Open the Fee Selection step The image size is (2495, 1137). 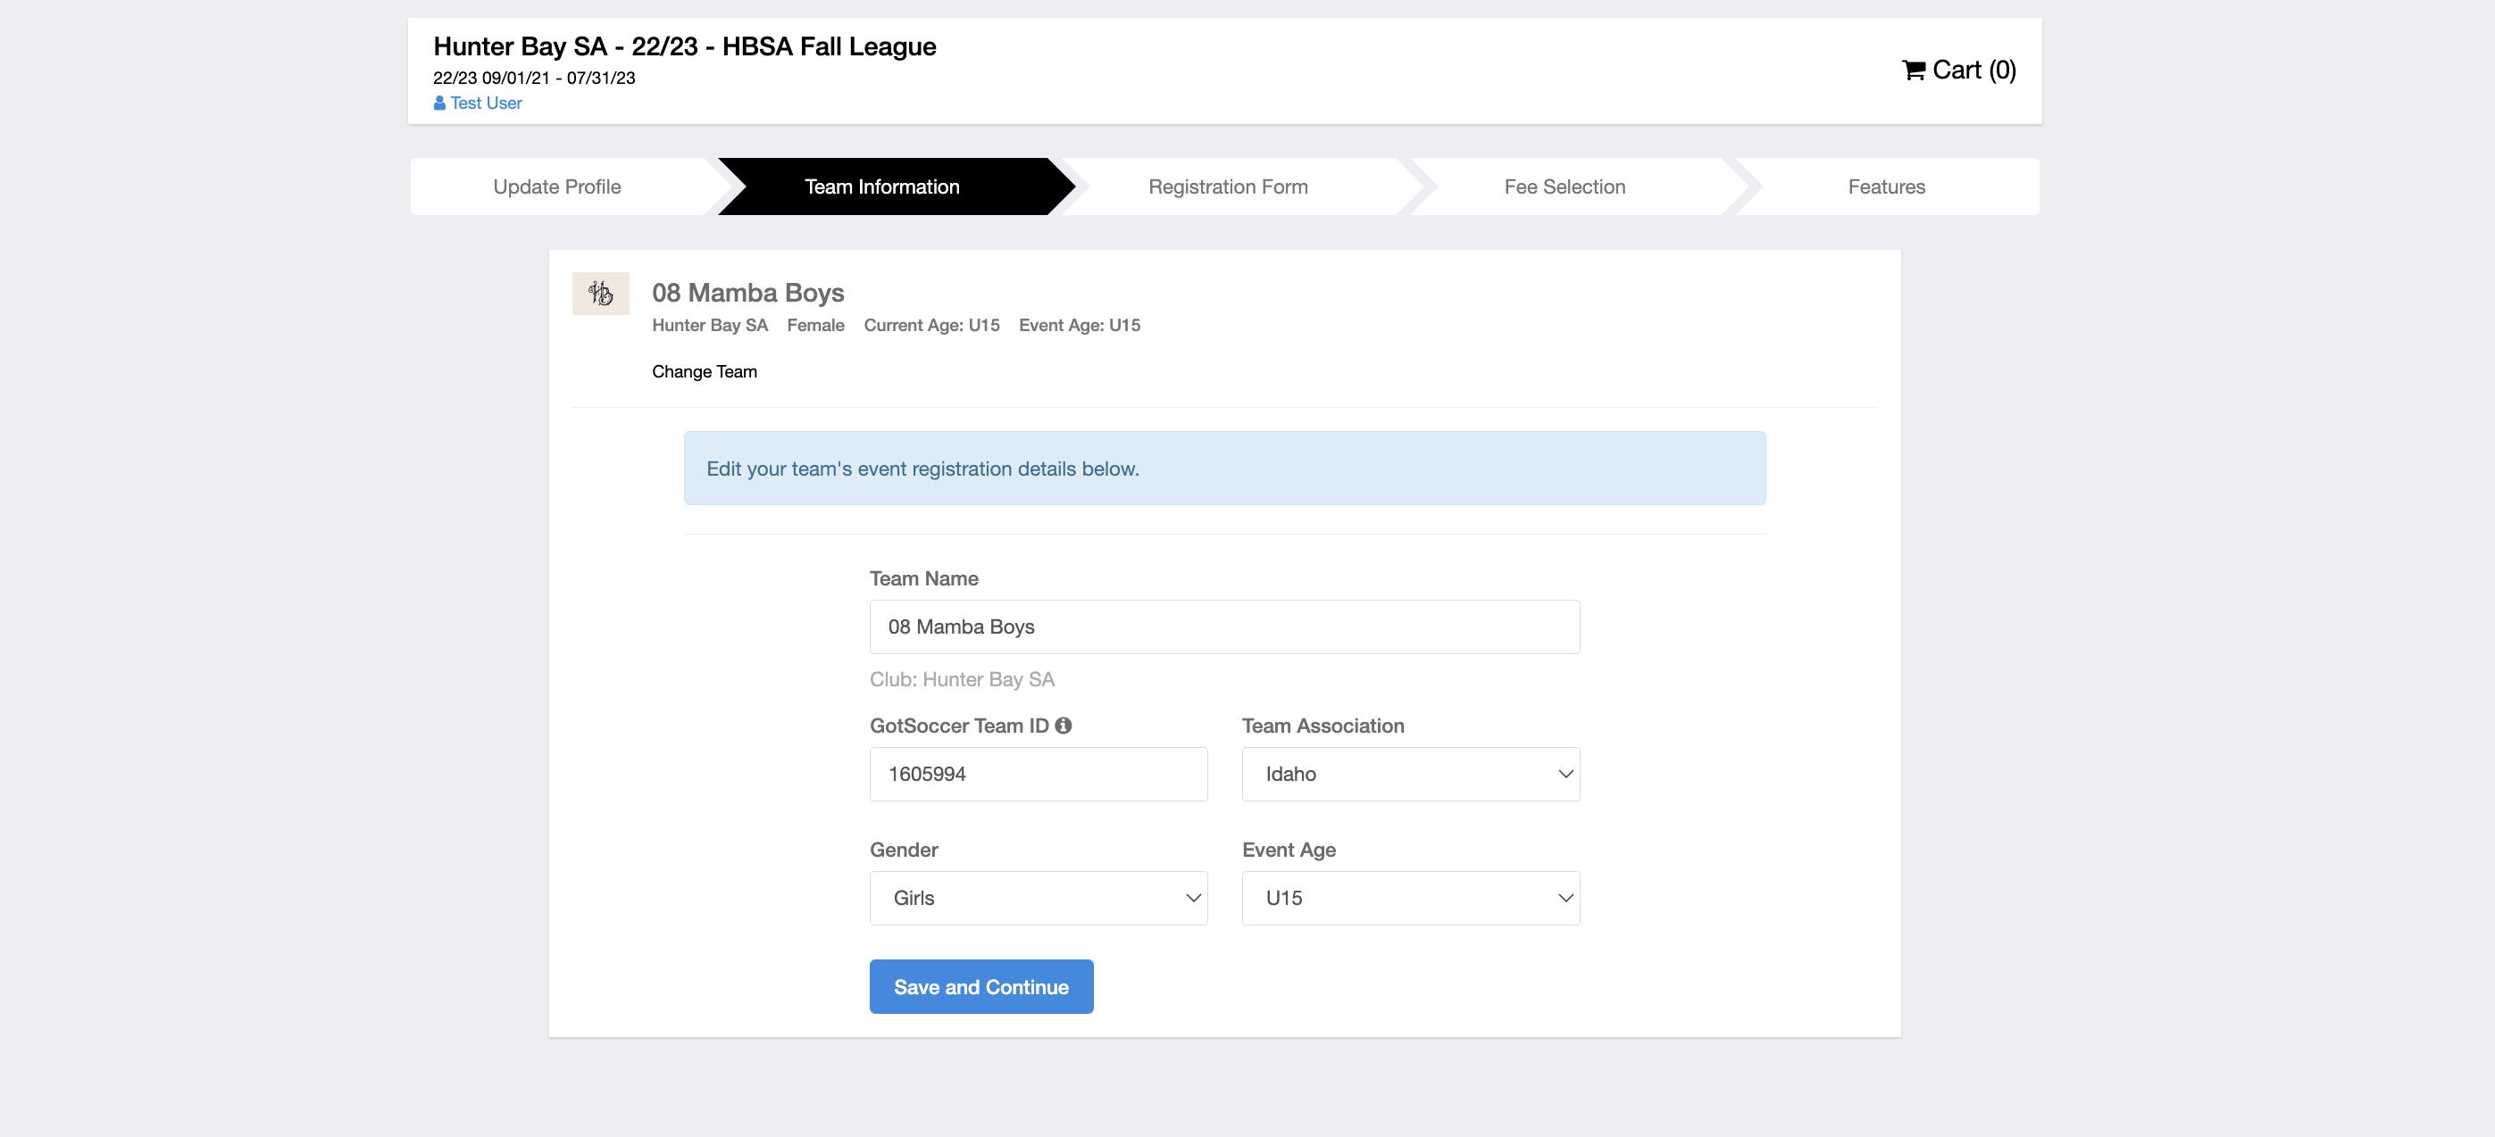(x=1565, y=187)
